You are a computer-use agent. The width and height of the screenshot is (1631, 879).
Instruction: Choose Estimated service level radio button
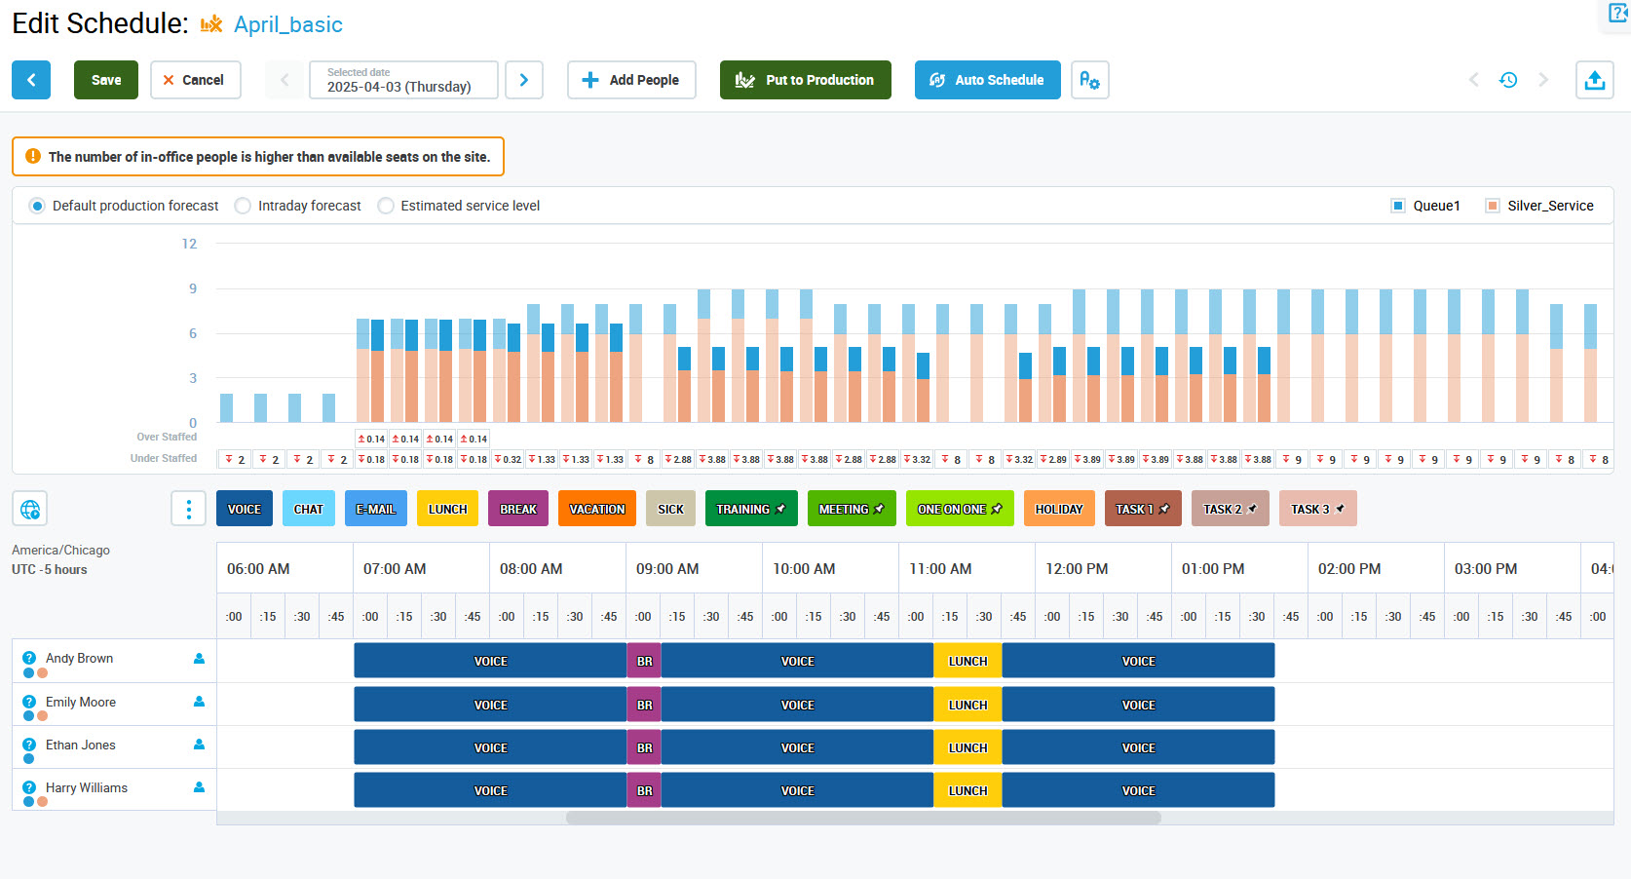click(386, 206)
